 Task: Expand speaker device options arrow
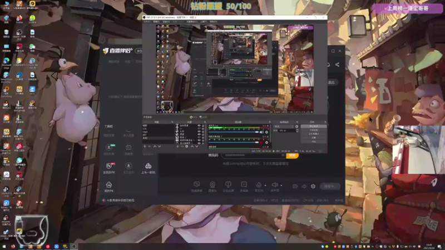(281, 186)
